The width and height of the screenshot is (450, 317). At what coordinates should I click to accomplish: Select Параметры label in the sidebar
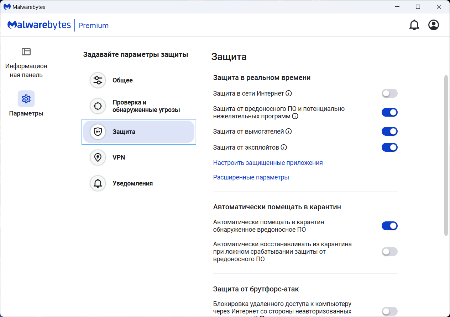coord(26,114)
